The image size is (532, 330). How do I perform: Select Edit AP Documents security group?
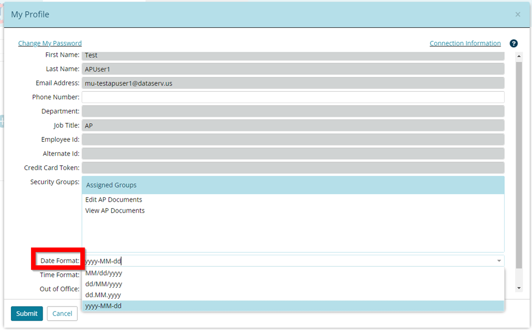pos(113,200)
